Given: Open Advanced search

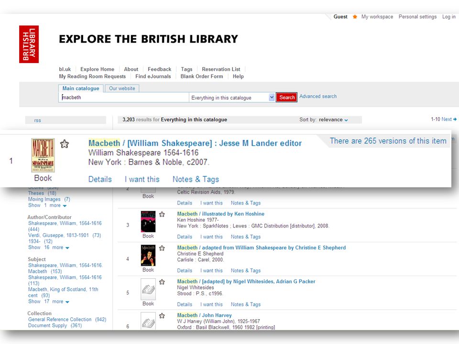Looking at the screenshot, I should tap(318, 96).
